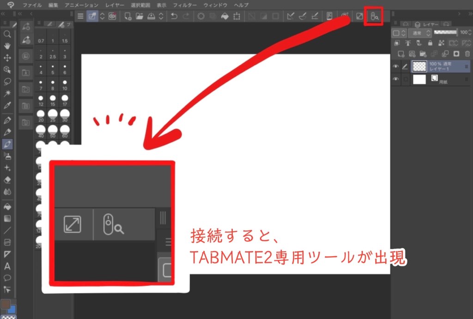Activate the Scale/Rotate transform icon

pyautogui.click(x=237, y=16)
